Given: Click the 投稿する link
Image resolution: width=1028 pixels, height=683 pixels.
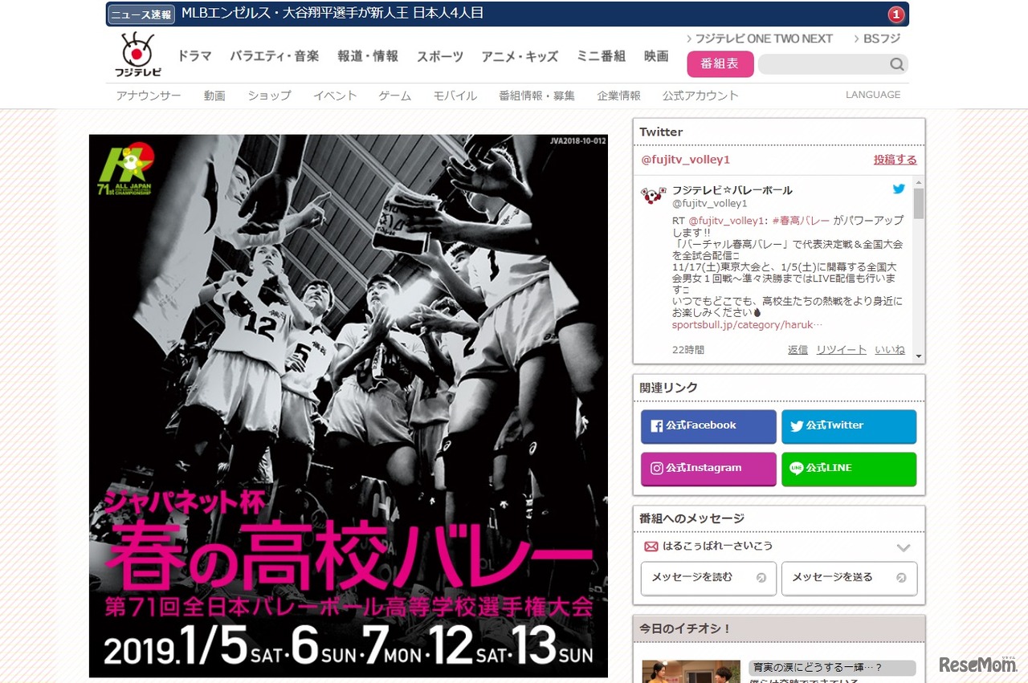Looking at the screenshot, I should (x=895, y=160).
